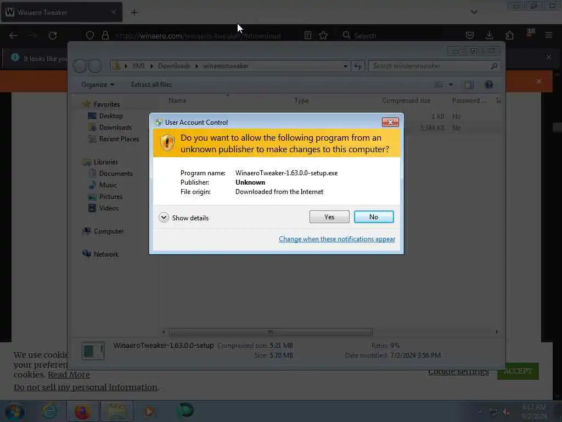Viewport: 562px width, 422px height.
Task: Select Favorites in the navigation pane
Action: [x=106, y=104]
